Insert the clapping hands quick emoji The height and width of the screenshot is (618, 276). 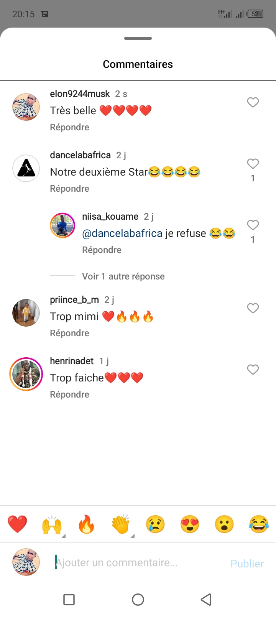tap(121, 524)
